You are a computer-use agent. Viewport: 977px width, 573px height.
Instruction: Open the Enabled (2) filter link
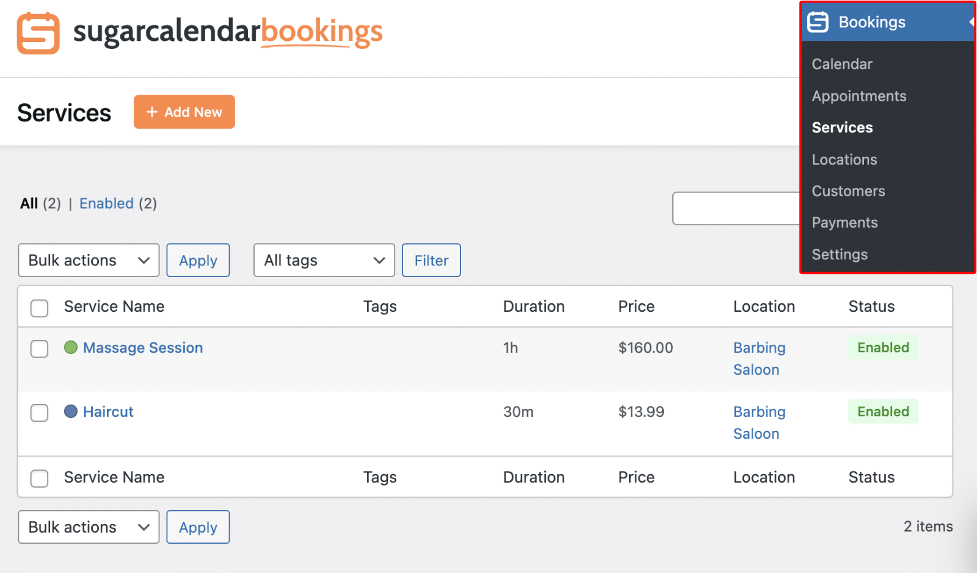point(106,203)
